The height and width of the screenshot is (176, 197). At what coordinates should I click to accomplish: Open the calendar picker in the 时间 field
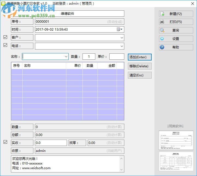(x=120, y=29)
